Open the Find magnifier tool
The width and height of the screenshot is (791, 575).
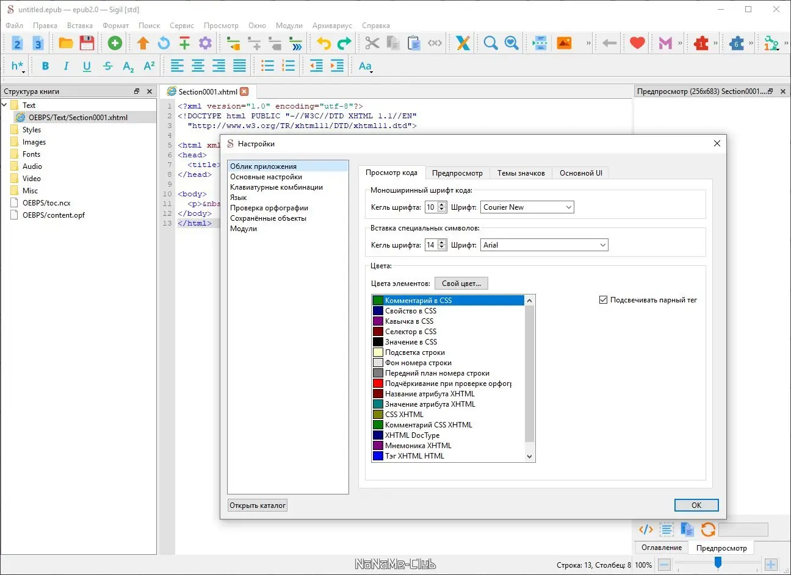pos(490,43)
